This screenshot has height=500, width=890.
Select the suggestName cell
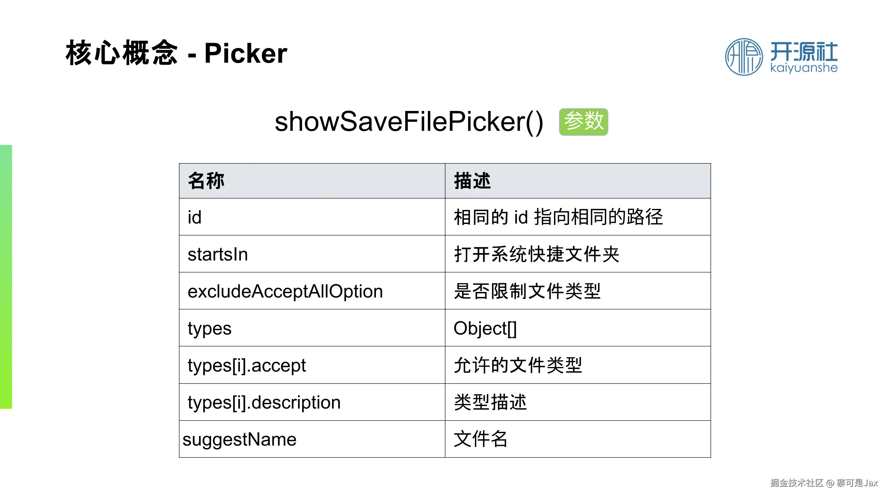point(312,439)
